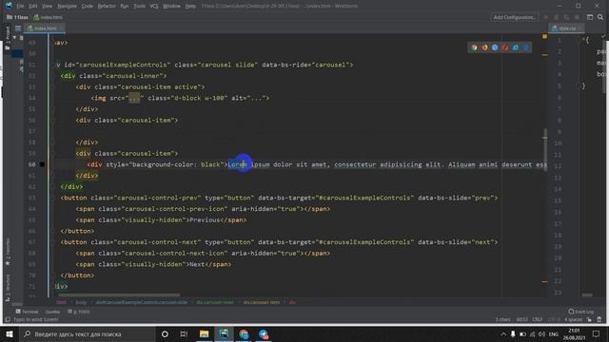Screen dimensions: 609x342
Task: Open the Tools menu
Action: tap(139, 7)
